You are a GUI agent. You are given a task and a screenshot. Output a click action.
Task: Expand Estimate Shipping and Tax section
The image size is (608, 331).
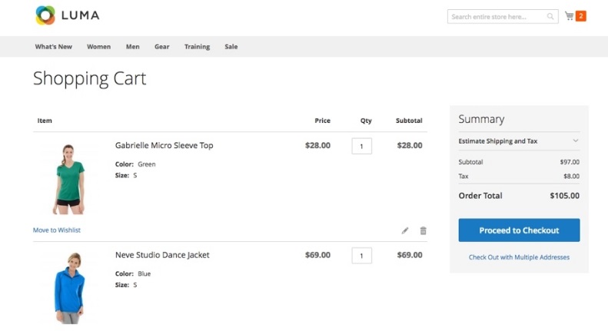575,141
